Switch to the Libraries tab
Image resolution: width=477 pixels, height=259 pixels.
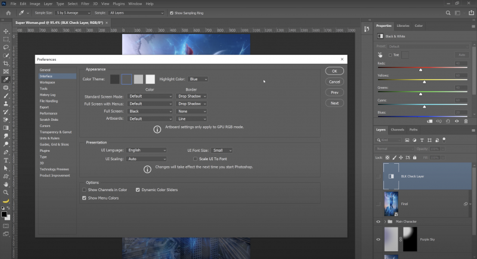coord(403,26)
